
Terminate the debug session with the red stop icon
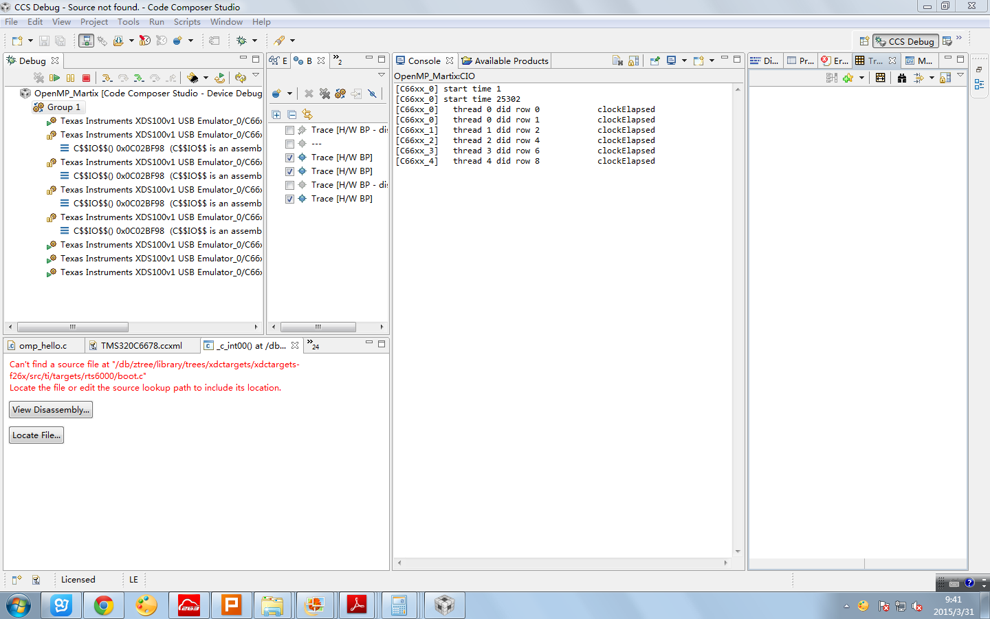86,78
